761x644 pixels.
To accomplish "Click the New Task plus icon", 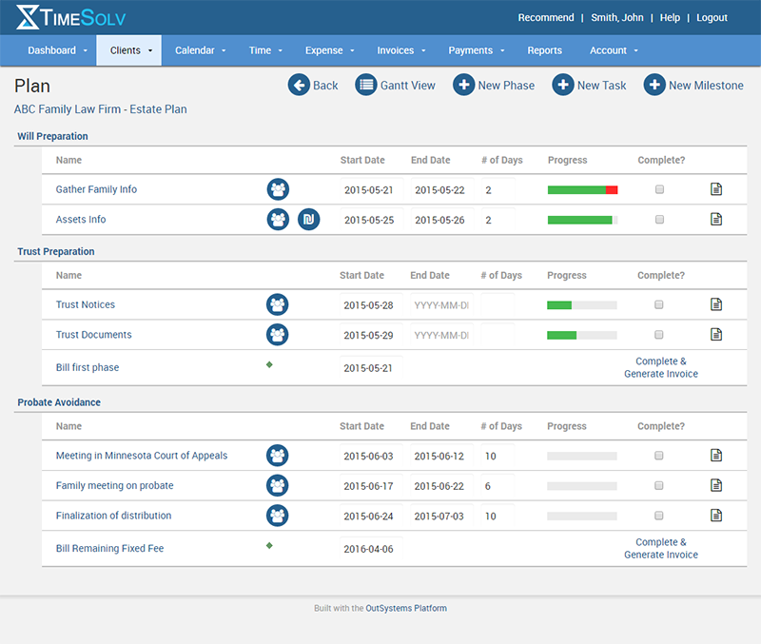I will coord(563,85).
